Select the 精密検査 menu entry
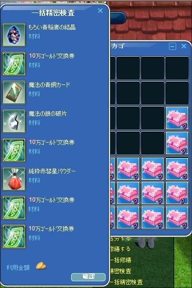The height and width of the screenshot is (288, 192). tap(121, 271)
